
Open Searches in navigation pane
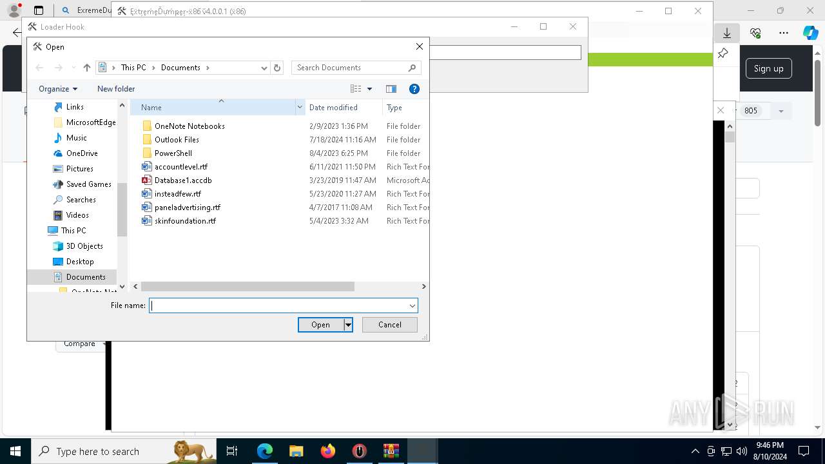coord(81,200)
